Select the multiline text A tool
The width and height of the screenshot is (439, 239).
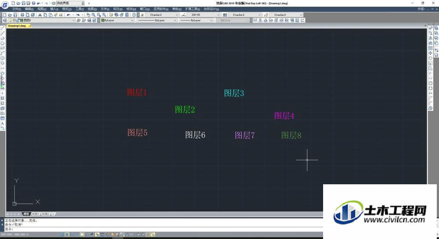point(3,123)
